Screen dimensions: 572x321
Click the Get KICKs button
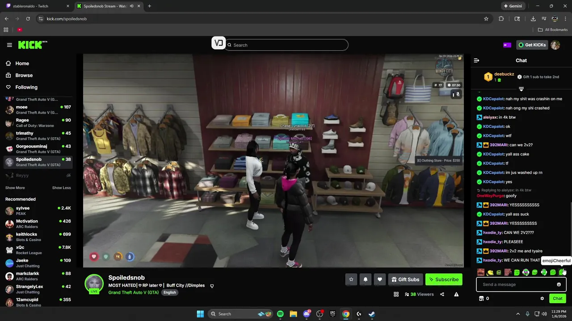[532, 45]
